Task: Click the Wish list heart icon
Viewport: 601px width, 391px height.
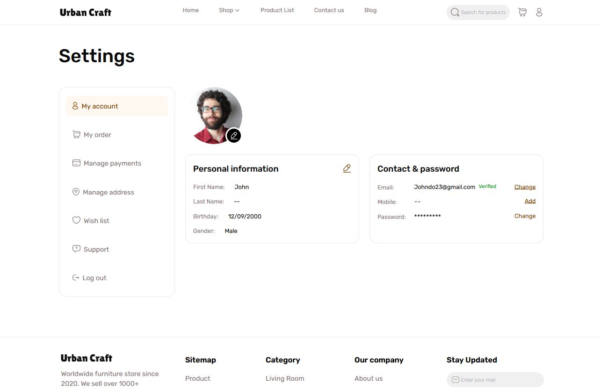Action: (76, 220)
